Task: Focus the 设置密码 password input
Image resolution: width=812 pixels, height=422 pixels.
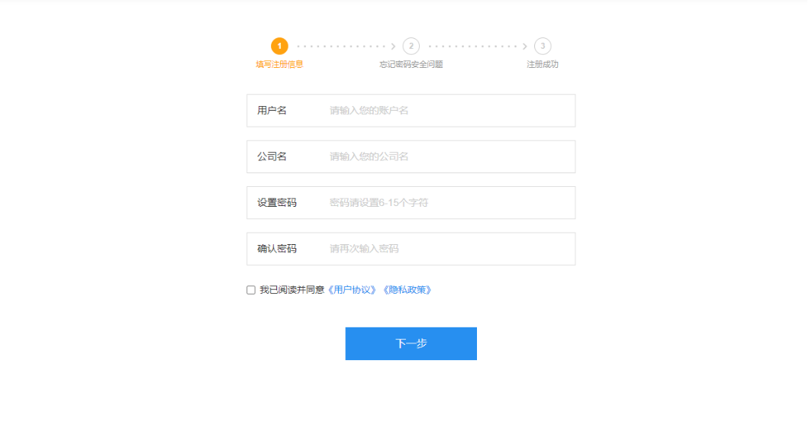Action: tap(411, 202)
